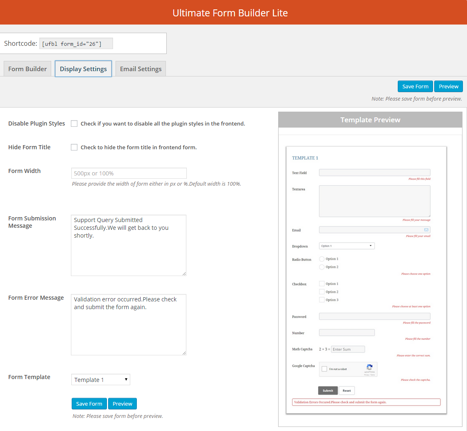This screenshot has height=431, width=467.
Task: Click the Validation Errors Occured message box
Action: click(x=366, y=402)
